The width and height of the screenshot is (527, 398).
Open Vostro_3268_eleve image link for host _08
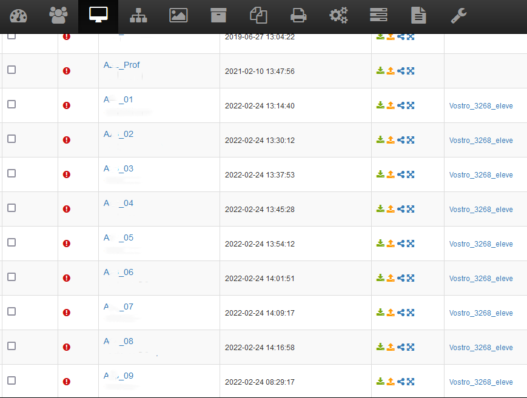tap(481, 348)
